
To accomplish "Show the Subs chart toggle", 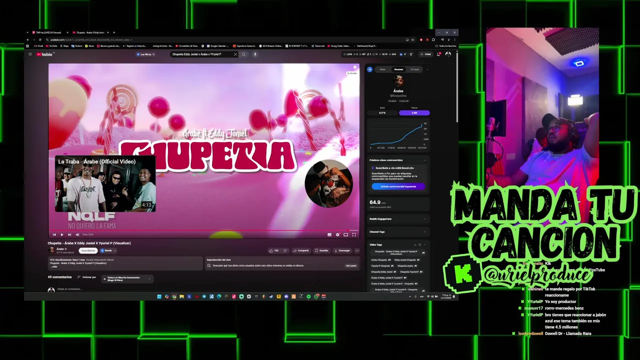I will click(x=382, y=113).
